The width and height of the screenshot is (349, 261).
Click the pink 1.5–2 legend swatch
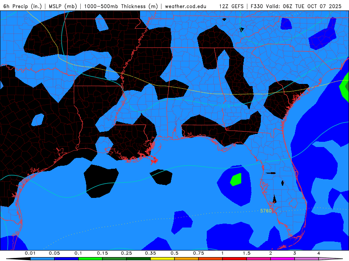[x=259, y=259]
